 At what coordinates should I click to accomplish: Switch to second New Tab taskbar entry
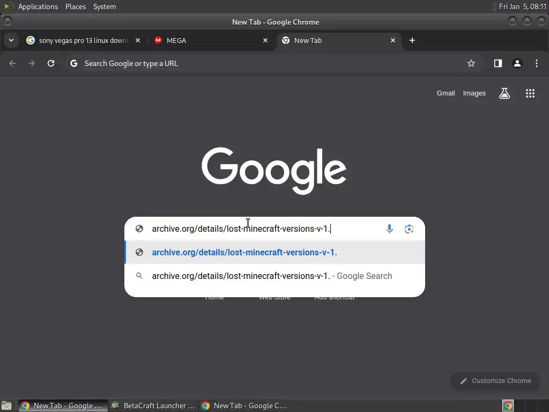click(x=244, y=406)
